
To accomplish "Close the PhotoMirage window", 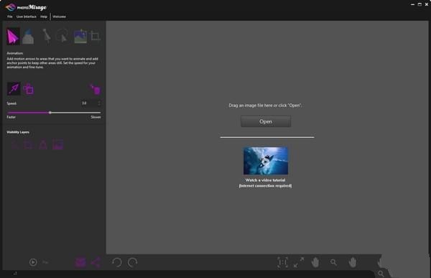I will coord(427,4).
